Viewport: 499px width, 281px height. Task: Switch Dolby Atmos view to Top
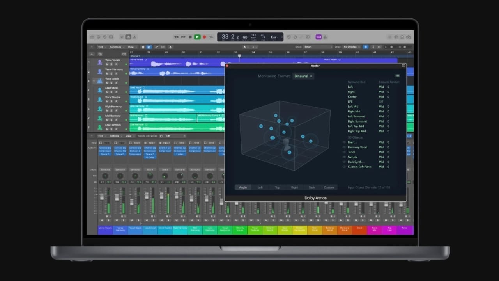tap(277, 187)
